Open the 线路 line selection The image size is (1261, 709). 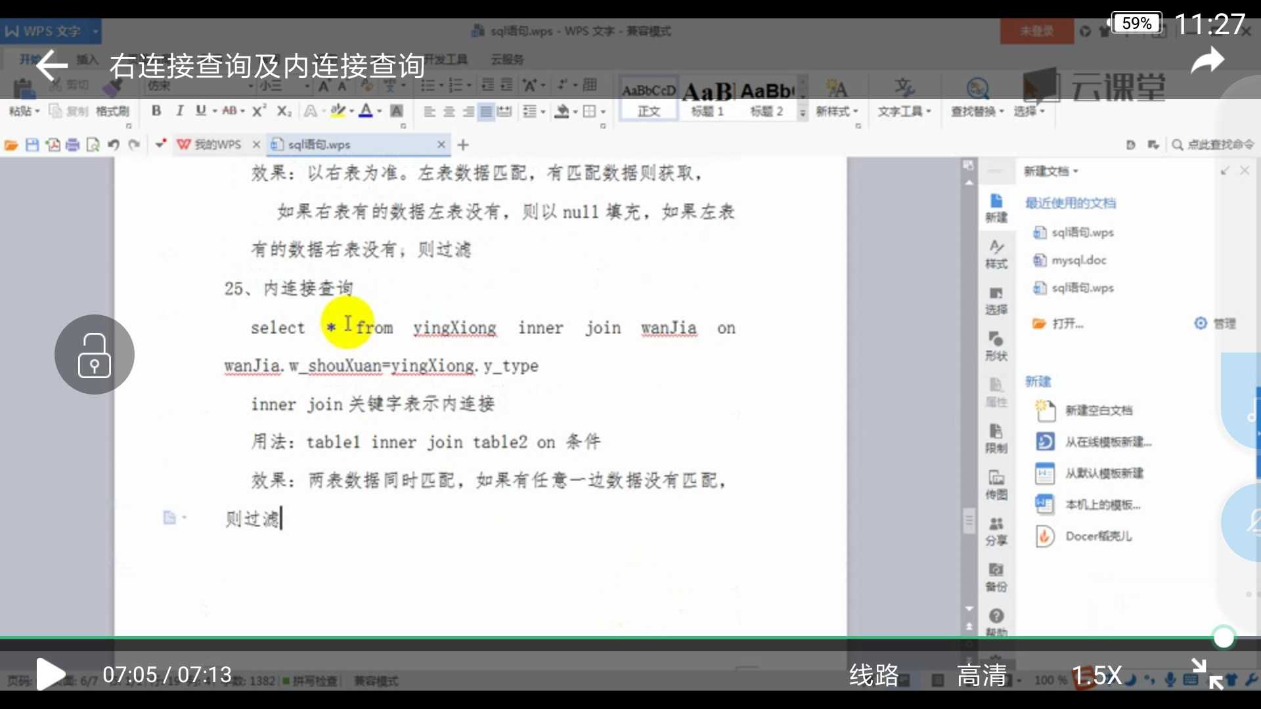click(x=874, y=675)
